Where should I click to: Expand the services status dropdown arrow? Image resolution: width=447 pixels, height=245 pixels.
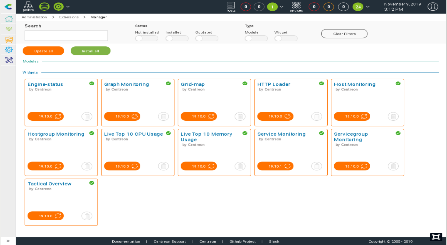tap(368, 6)
